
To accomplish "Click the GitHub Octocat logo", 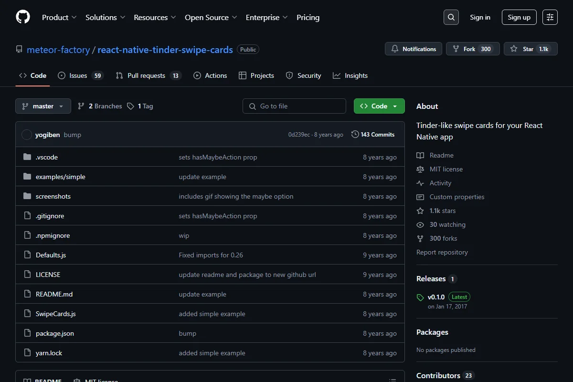I will [x=23, y=17].
